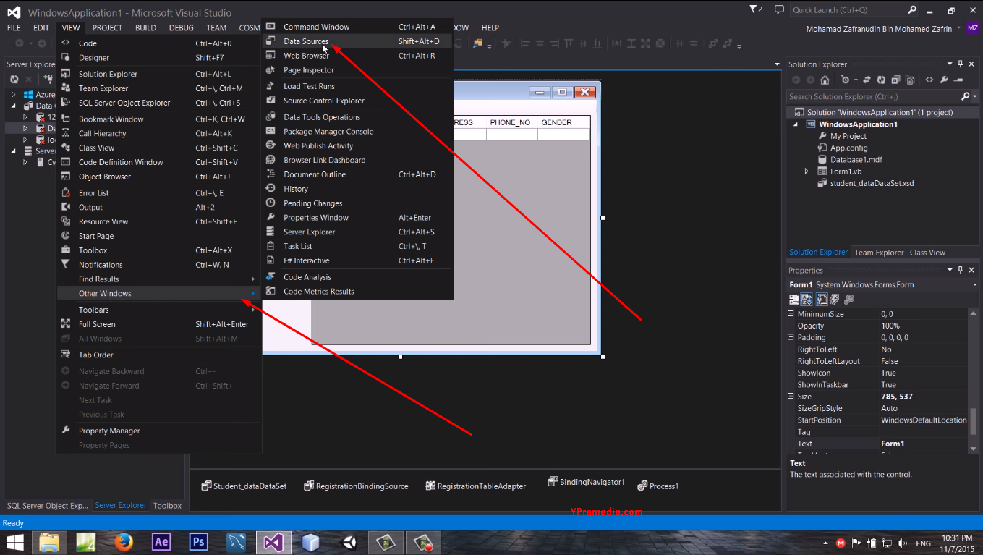Screen dimensions: 983x555
Task: Click the Alphabetical sort icon in Properties
Action: tap(806, 299)
